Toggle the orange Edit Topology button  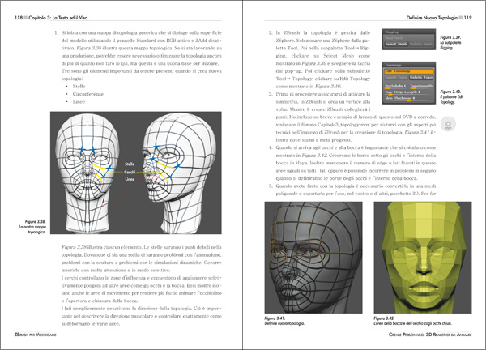(x=408, y=71)
